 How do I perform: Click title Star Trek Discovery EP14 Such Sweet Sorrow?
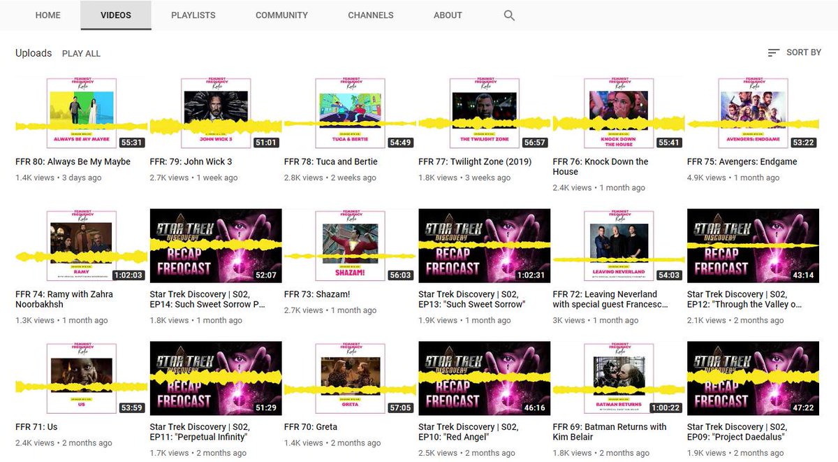[208, 299]
